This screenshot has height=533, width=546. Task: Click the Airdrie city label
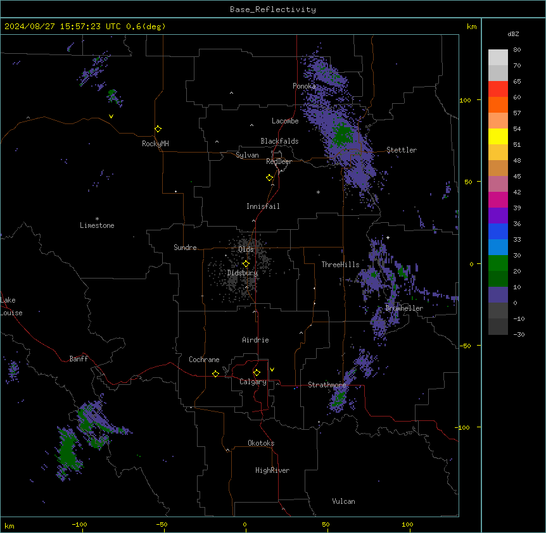256,340
